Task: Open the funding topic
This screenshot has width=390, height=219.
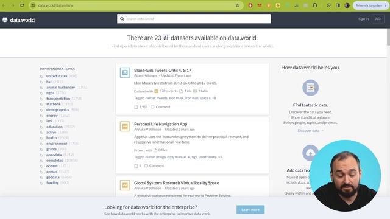Action: pos(52,182)
